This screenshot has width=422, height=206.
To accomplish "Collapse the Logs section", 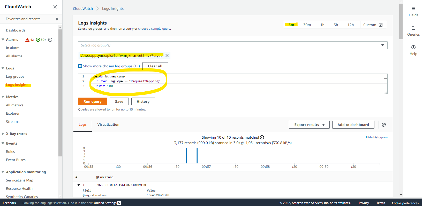I will (3, 68).
